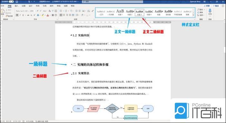Click the paragraph shading paint bucket

coord(82,15)
